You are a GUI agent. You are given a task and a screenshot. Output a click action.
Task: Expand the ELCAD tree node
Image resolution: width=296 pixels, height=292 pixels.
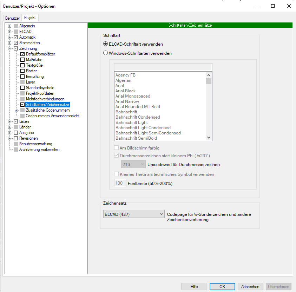[9, 32]
